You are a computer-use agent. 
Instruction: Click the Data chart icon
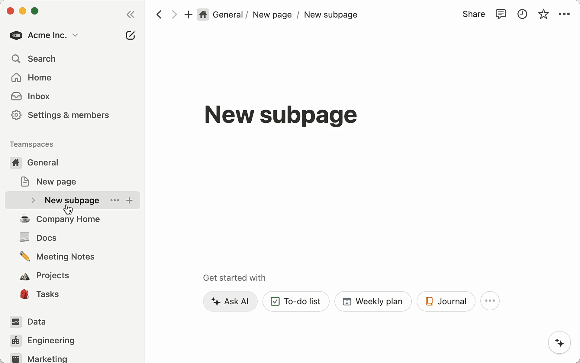[x=16, y=322]
